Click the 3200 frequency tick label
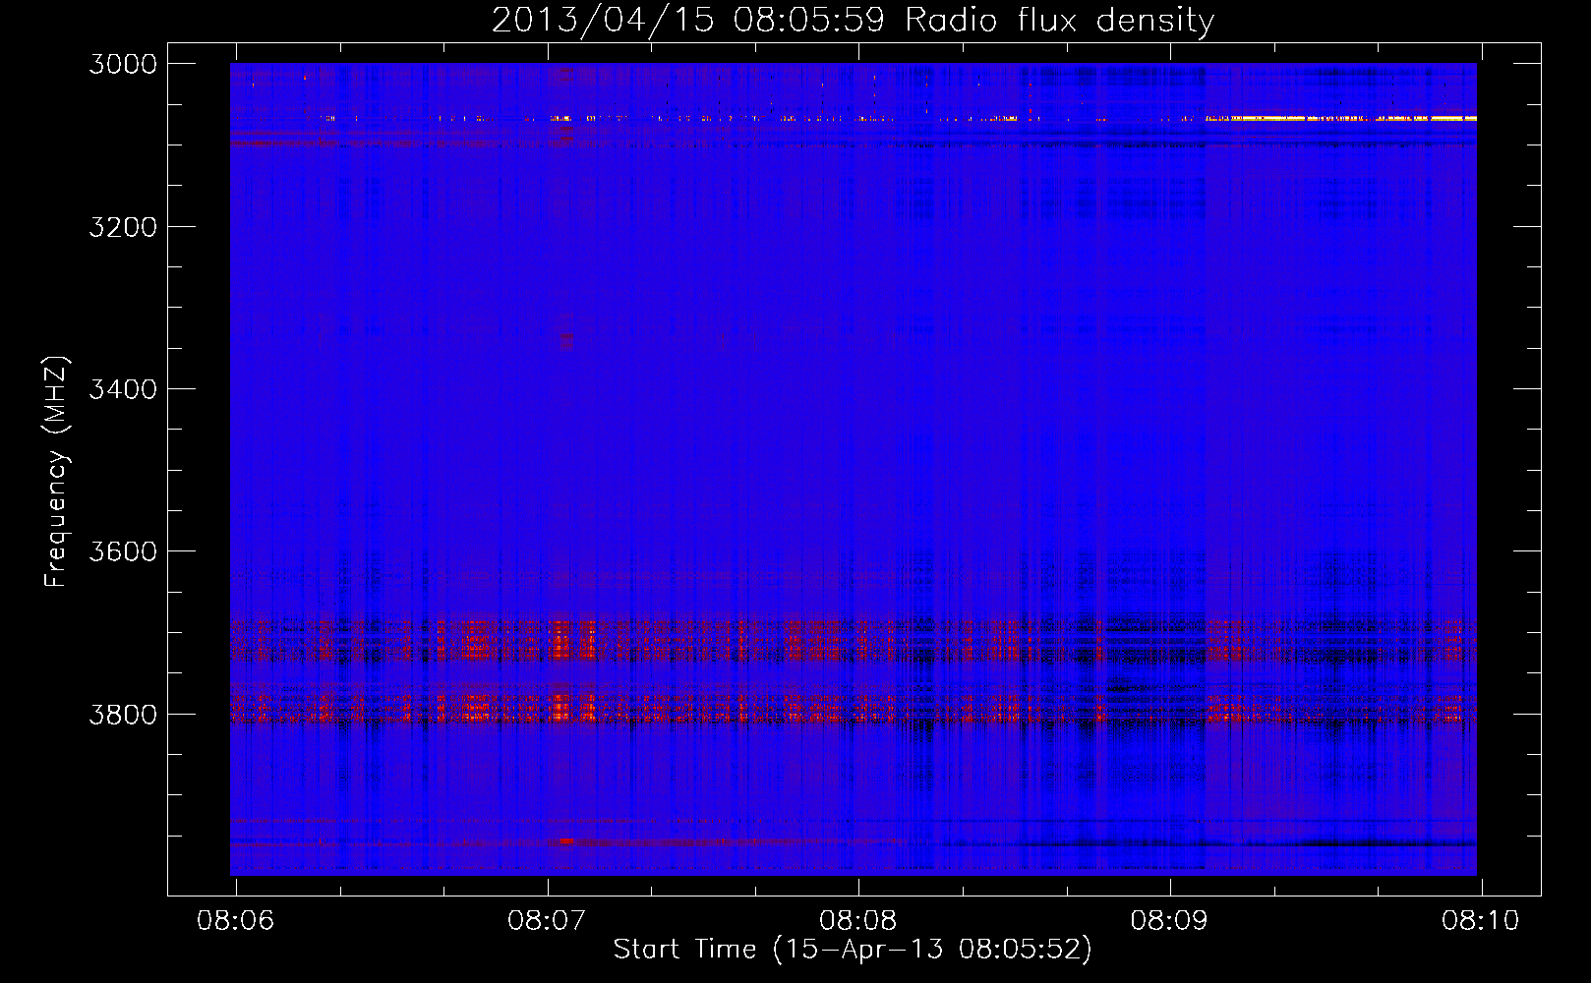 tap(123, 227)
